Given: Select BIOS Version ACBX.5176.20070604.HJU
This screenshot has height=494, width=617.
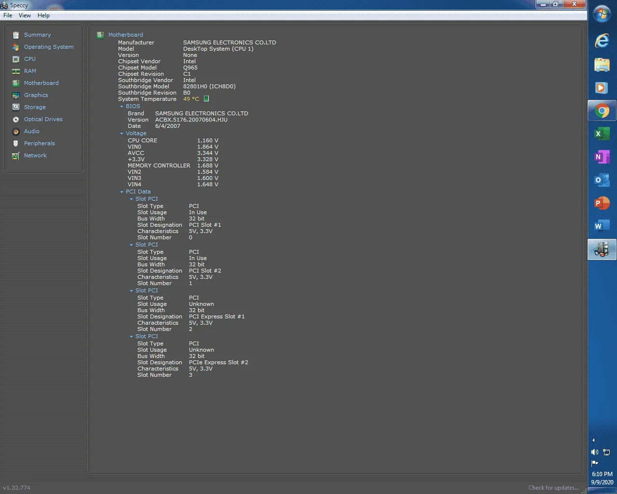Looking at the screenshot, I should click(191, 120).
